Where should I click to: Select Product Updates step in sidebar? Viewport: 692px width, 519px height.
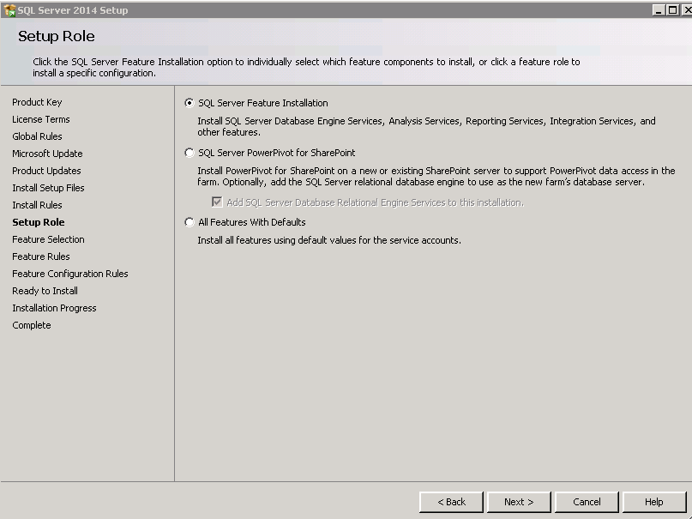tap(46, 171)
